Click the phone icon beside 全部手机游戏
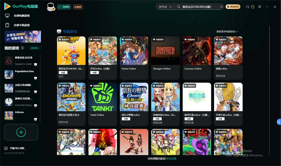Image resolution: width=281 pixels, height=166 pixels. (7, 25)
